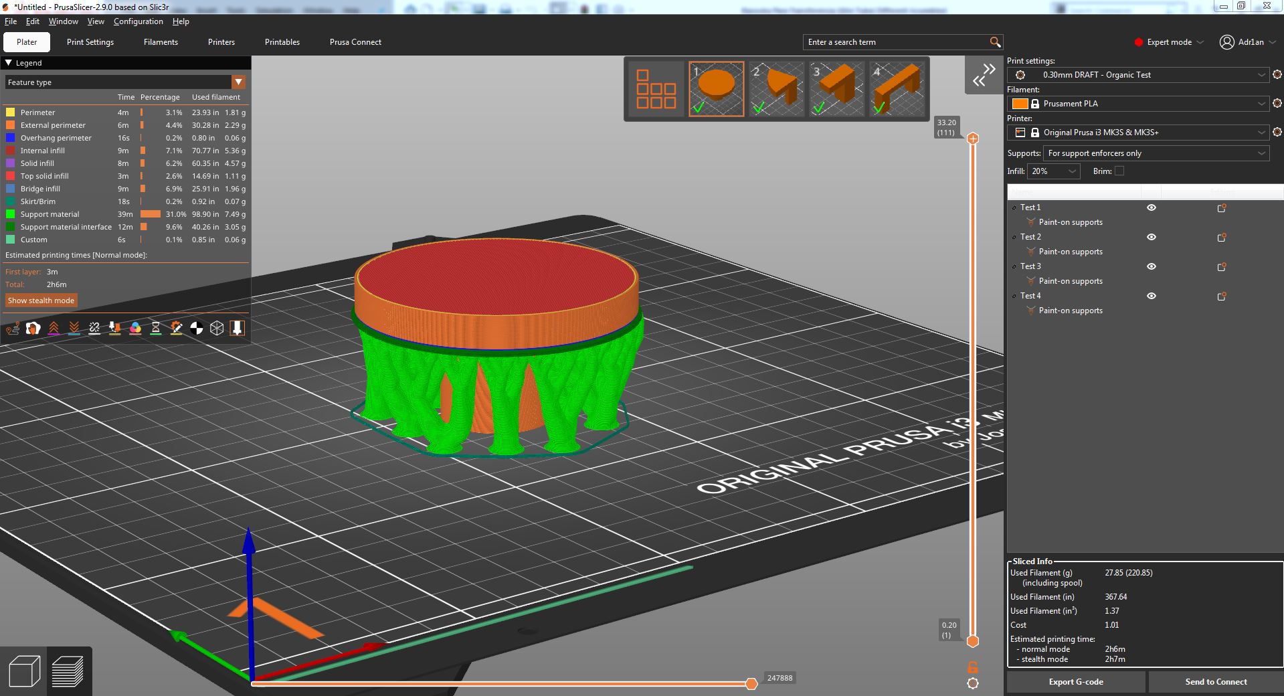
Task: Toggle the print pauses hourglass icon
Action: (156, 328)
